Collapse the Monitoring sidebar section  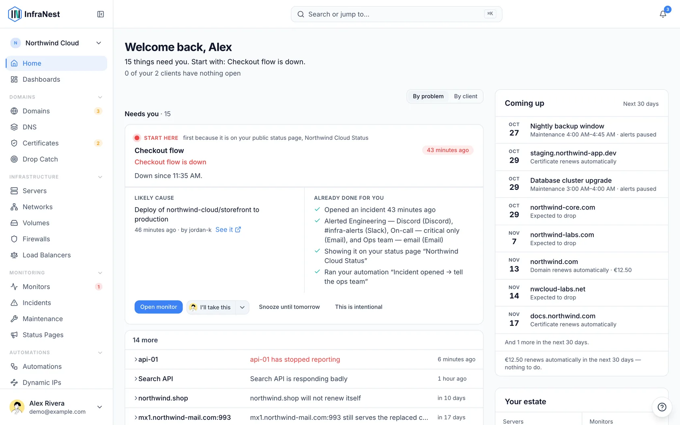pos(100,273)
